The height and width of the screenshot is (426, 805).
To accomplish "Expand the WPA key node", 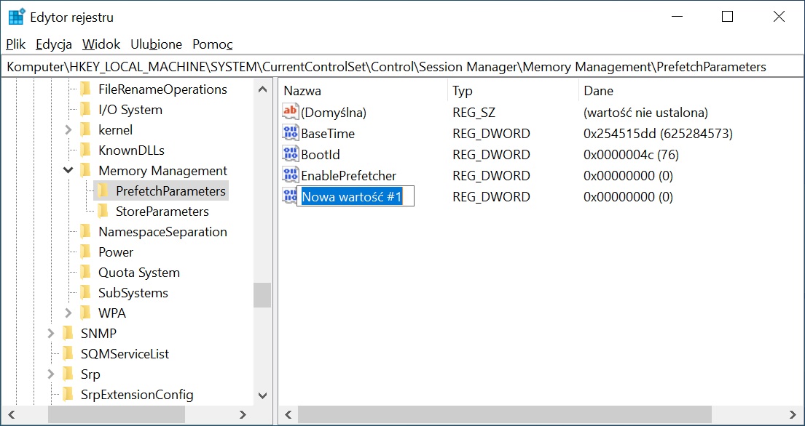I will click(68, 313).
